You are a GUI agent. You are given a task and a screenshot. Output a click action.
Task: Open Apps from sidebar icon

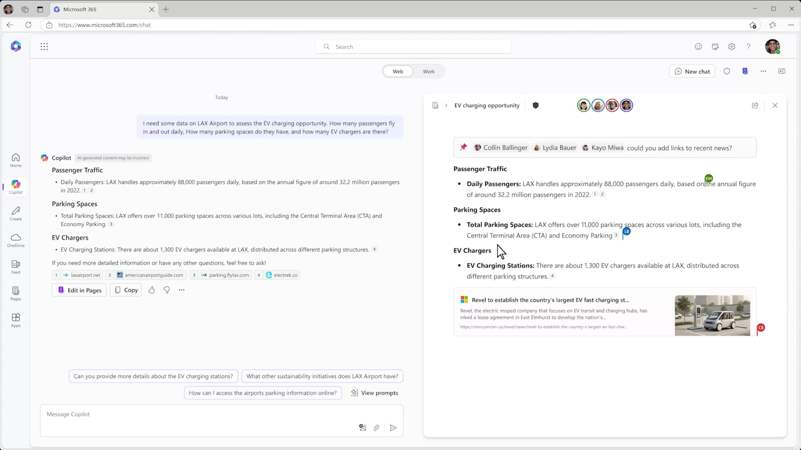[x=16, y=320]
